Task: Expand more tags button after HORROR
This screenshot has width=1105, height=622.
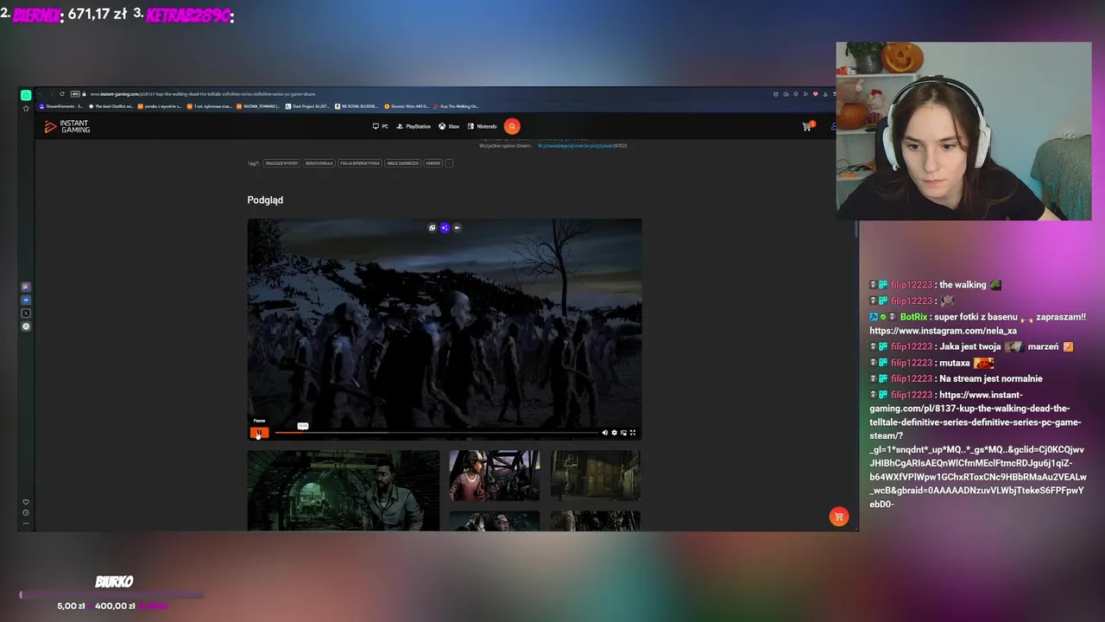Action: (x=449, y=163)
